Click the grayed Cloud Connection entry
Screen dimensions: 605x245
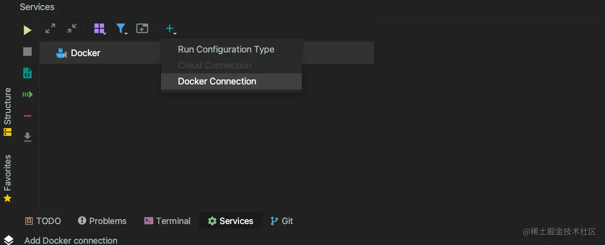coord(231,65)
